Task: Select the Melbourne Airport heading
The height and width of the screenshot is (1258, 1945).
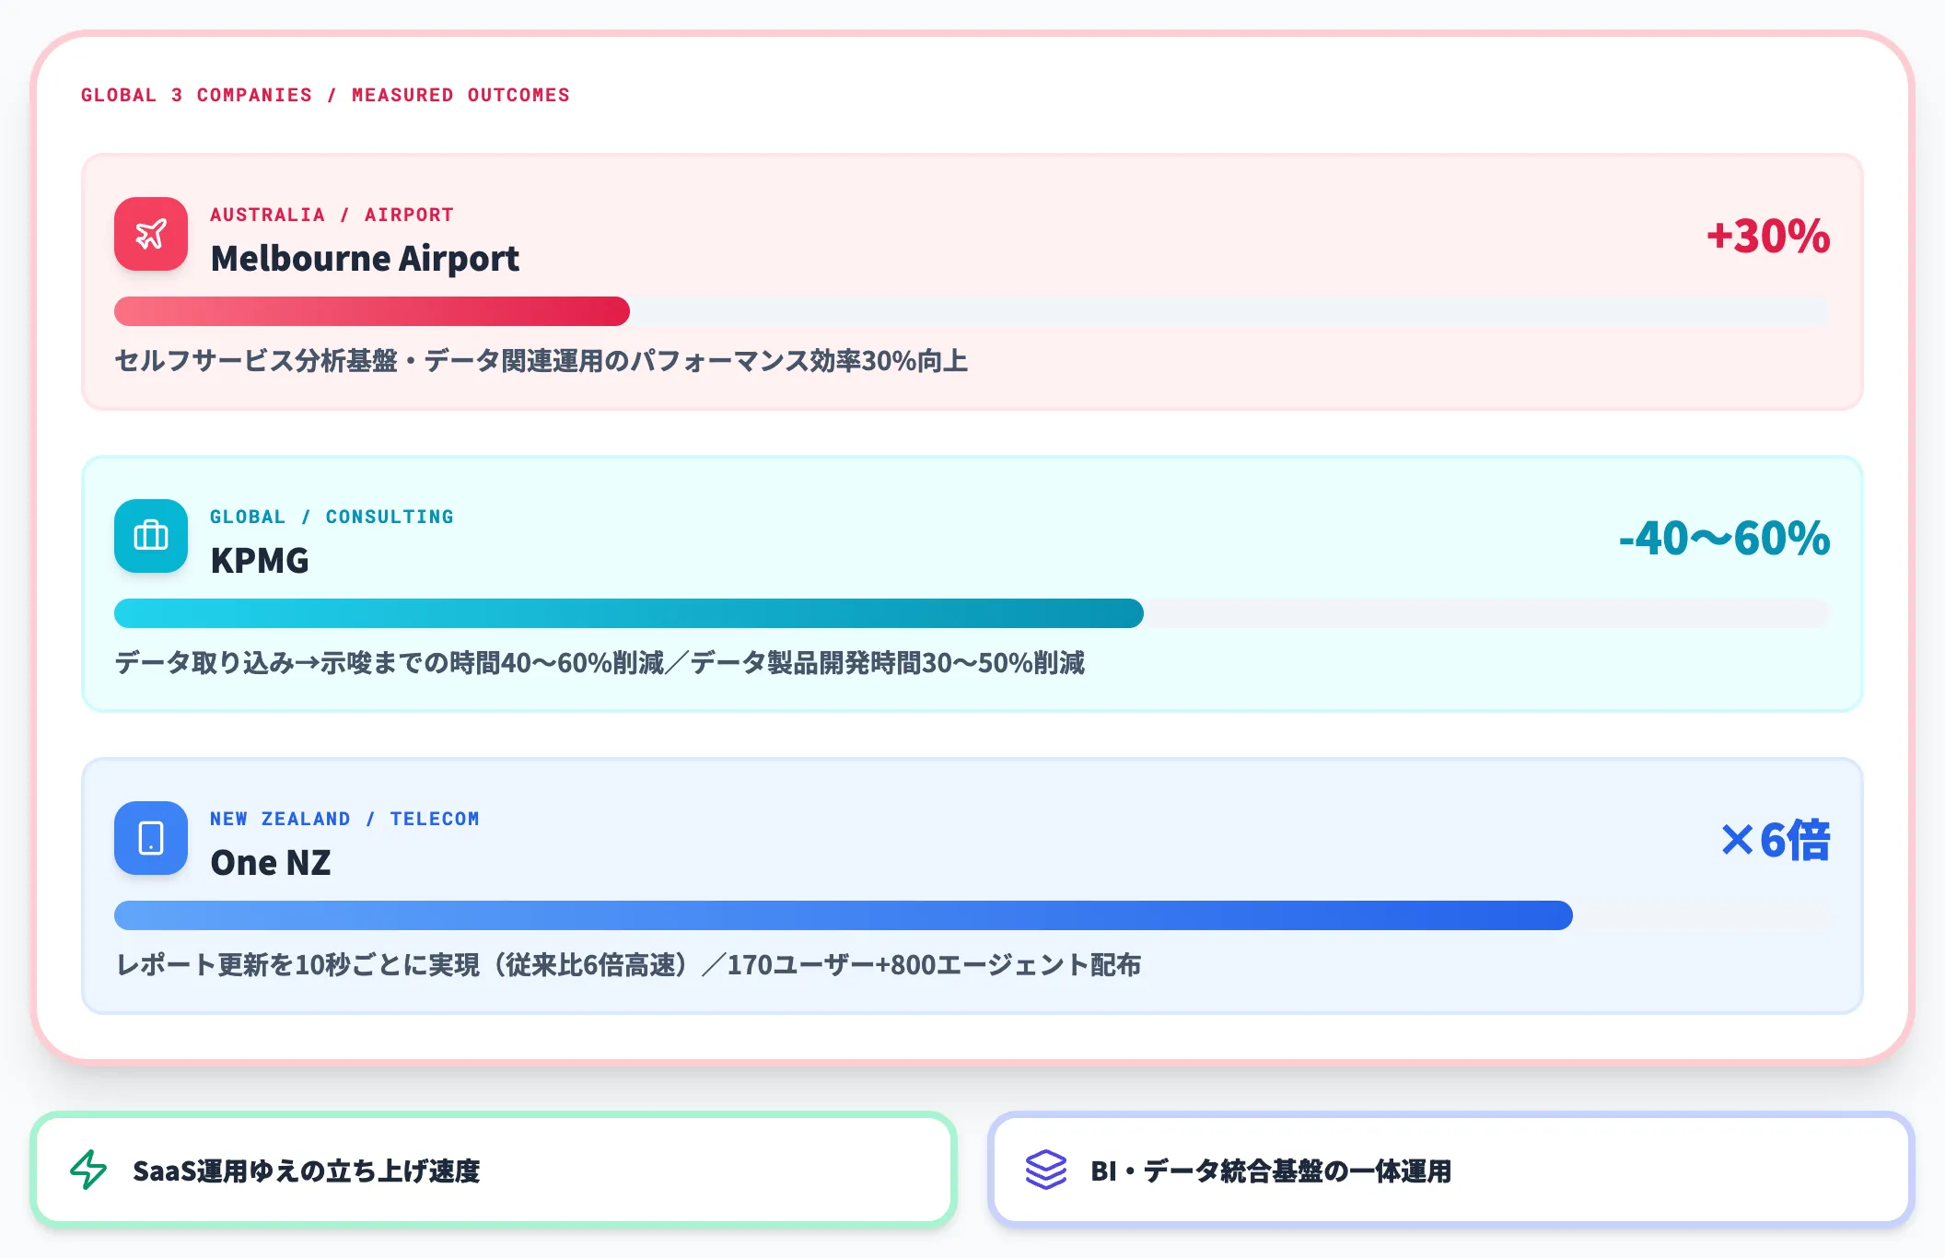Action: point(365,259)
